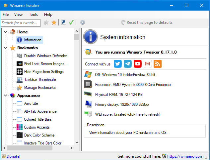Image resolution: width=210 pixels, height=160 pixels.
Task: Click the large blue System information icon
Action: coord(90,37)
